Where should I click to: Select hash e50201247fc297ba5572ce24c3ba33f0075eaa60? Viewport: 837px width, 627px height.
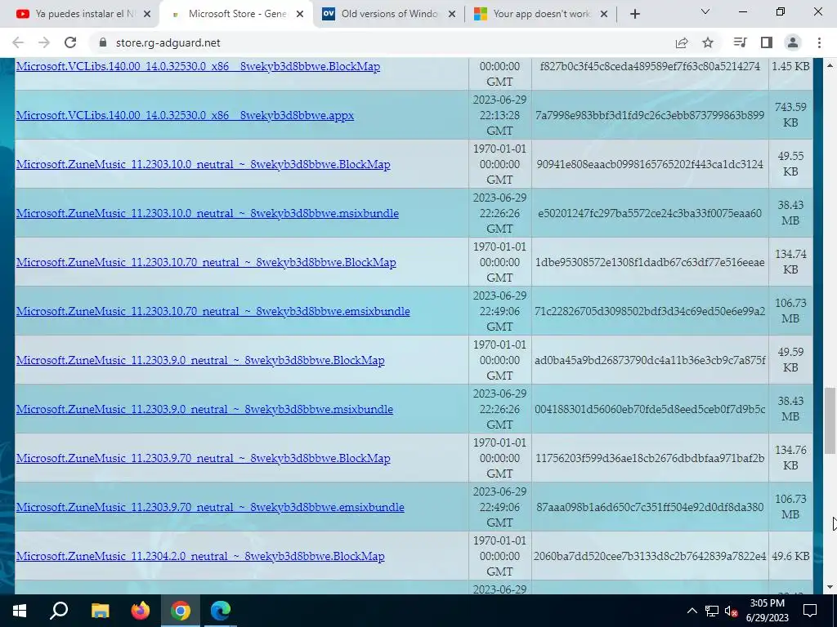(x=650, y=213)
